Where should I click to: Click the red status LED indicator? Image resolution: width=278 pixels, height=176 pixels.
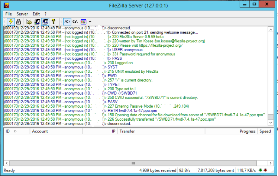click(x=265, y=170)
